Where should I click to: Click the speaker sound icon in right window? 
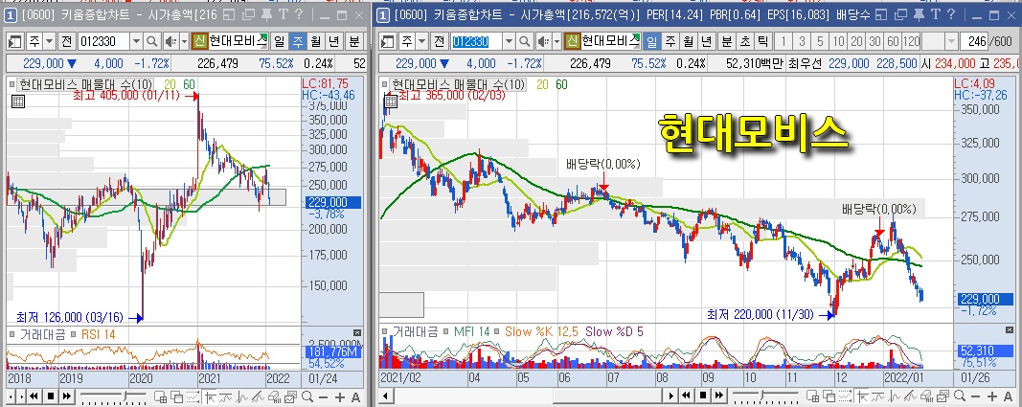tap(542, 42)
